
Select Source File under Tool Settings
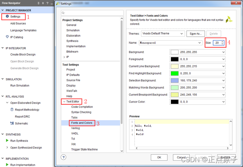click(x=73, y=80)
